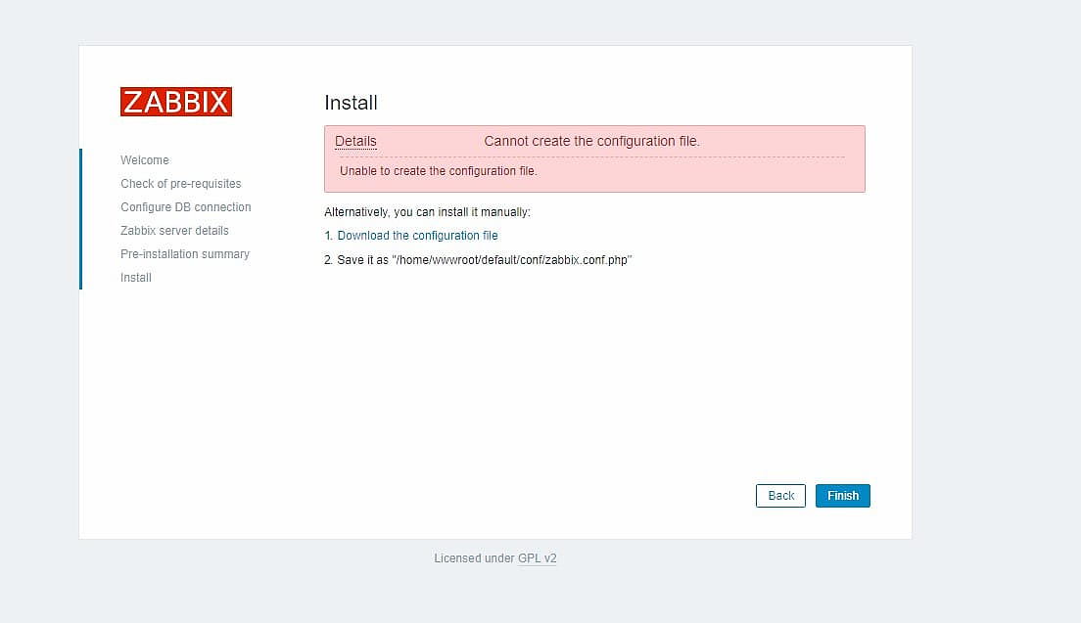The image size is (1081, 623).
Task: Select the Welcome step in sidebar
Action: point(145,160)
